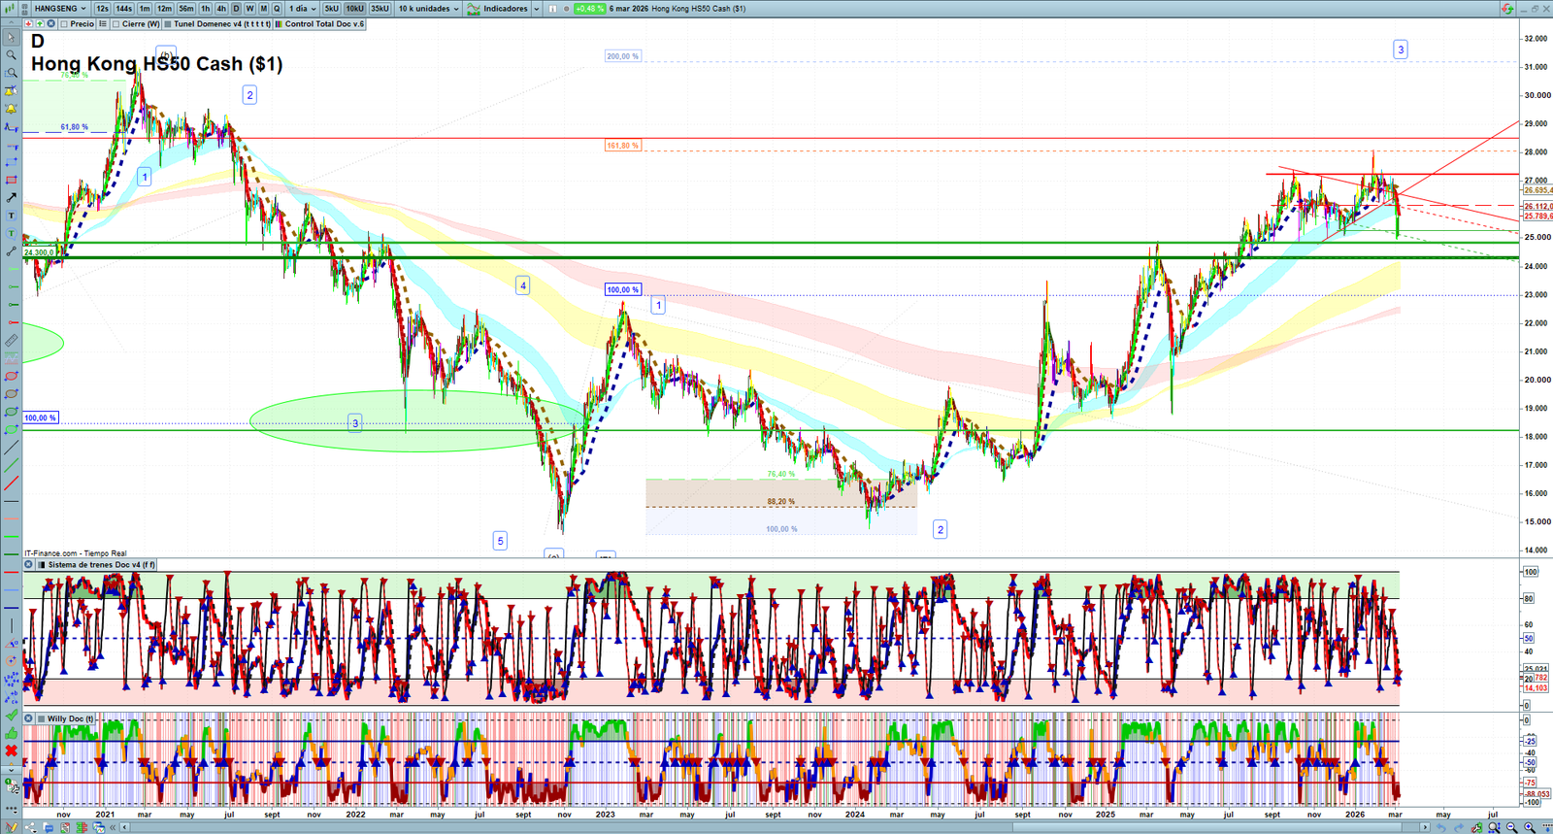Select the magnifying glass zoom tool
The height and width of the screenshot is (834, 1553).
click(11, 55)
